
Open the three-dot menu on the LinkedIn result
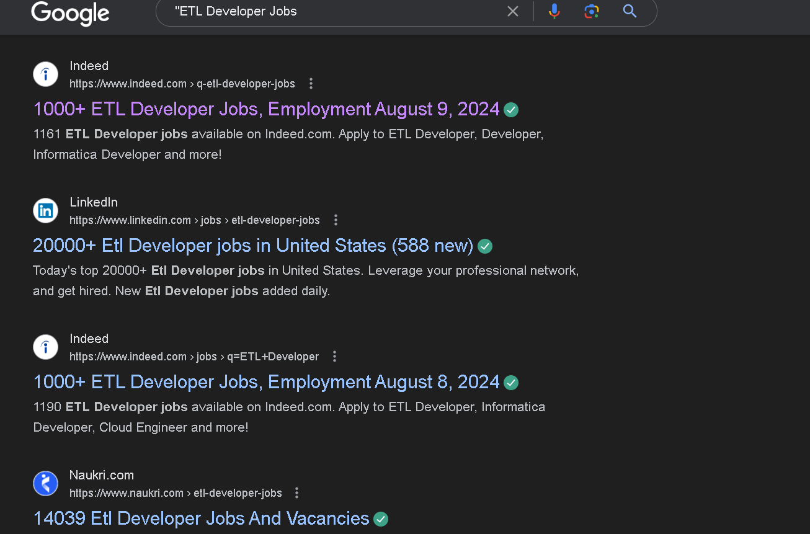(335, 220)
